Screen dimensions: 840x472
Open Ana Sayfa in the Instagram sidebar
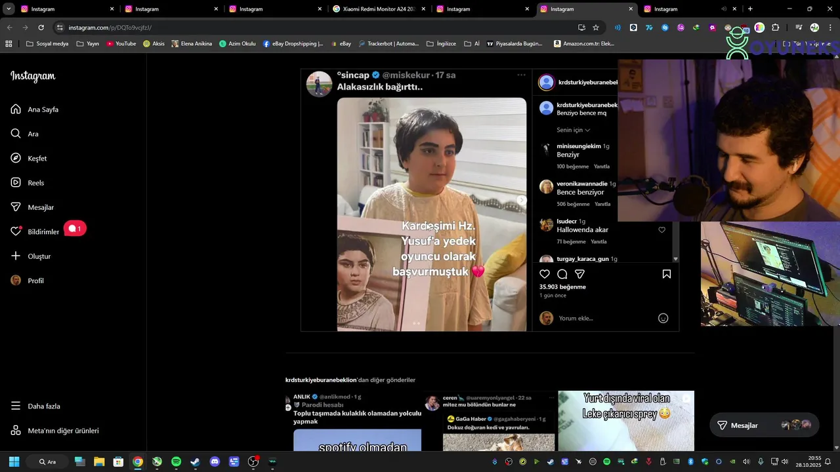tap(35, 109)
